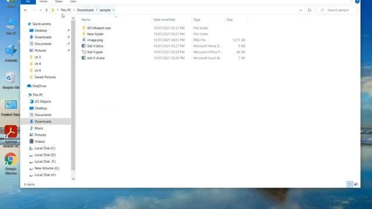The image size is (372, 209).
Task: Select sample in address bar path
Action: (x=105, y=10)
